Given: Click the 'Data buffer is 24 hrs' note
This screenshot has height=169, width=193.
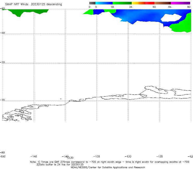Looking at the screenshot, I should [60, 165].
